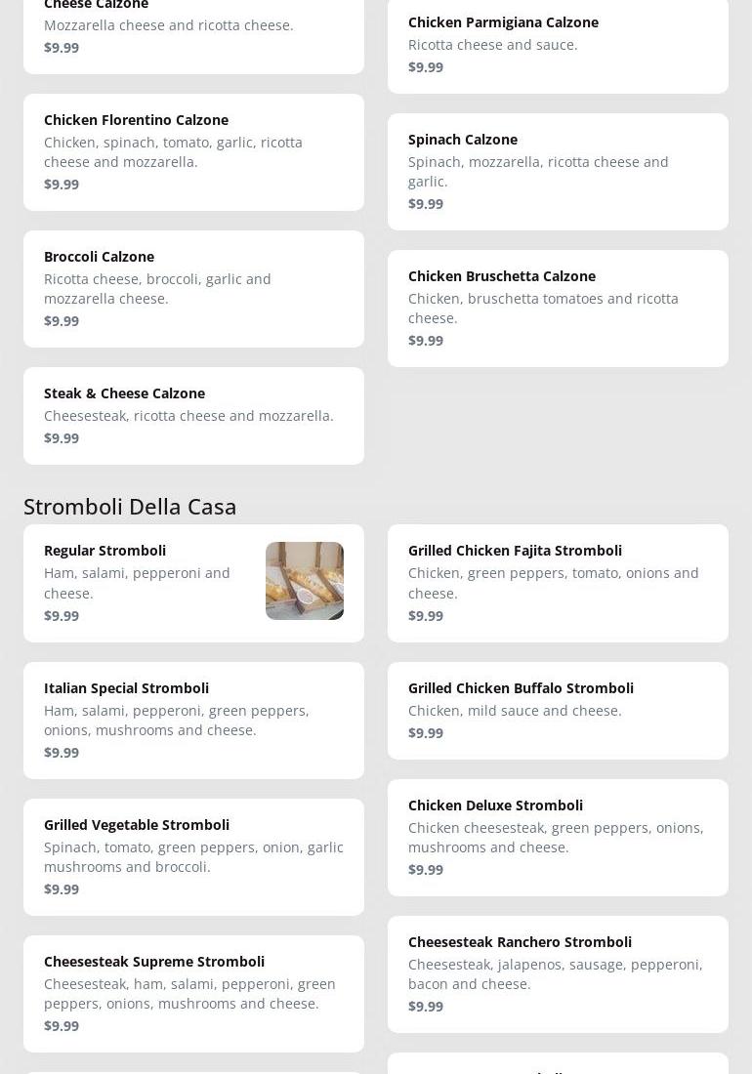The width and height of the screenshot is (752, 1074).
Task: Open the Cheesesteak Ranchero Stromboli item
Action: (558, 973)
